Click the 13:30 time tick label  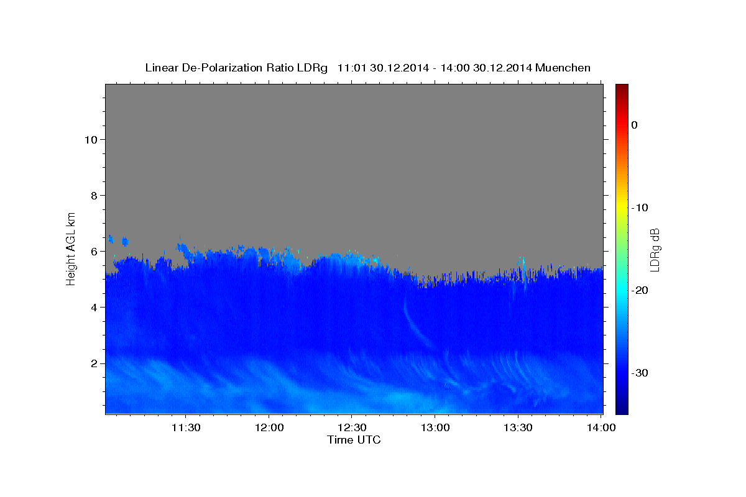(x=517, y=427)
